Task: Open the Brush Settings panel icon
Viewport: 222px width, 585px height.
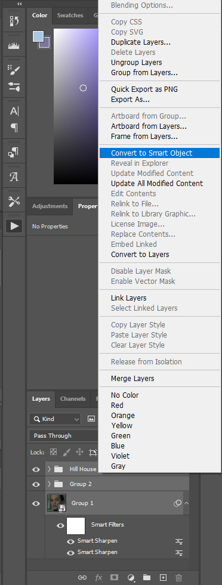Action: click(14, 69)
